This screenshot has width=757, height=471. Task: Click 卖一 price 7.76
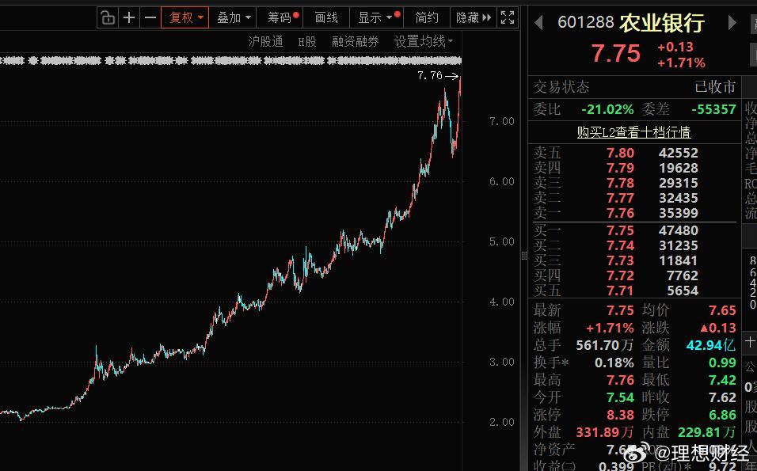click(620, 213)
